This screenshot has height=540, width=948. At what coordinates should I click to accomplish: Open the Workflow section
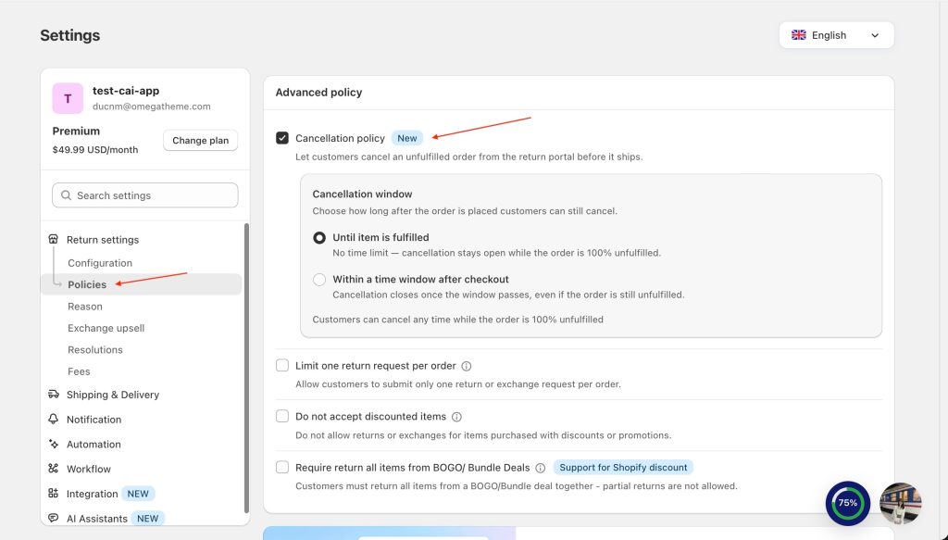[x=89, y=470]
